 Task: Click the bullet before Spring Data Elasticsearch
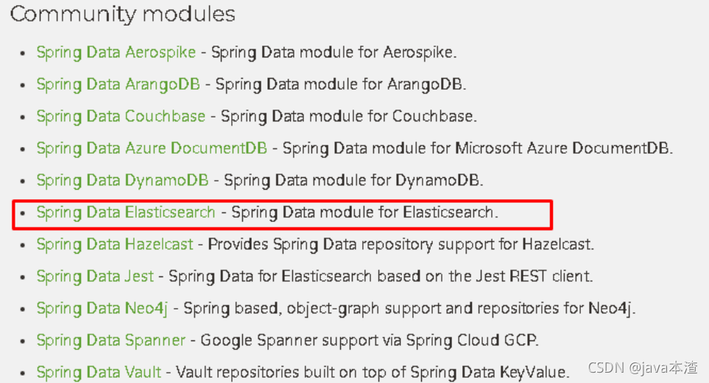coord(23,213)
